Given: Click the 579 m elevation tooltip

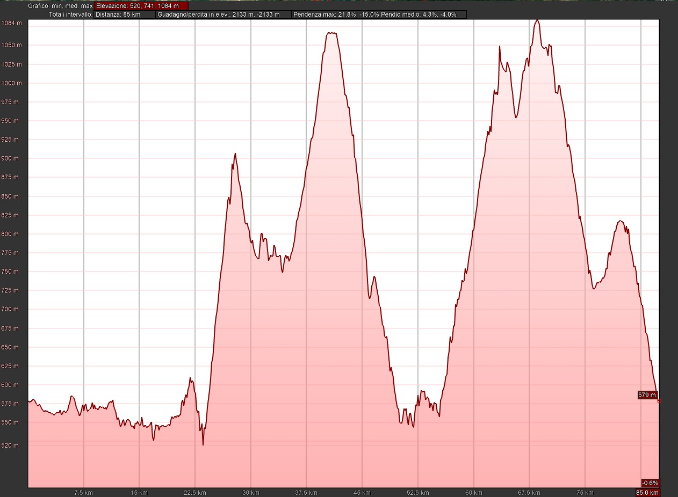Looking at the screenshot, I should coord(647,395).
